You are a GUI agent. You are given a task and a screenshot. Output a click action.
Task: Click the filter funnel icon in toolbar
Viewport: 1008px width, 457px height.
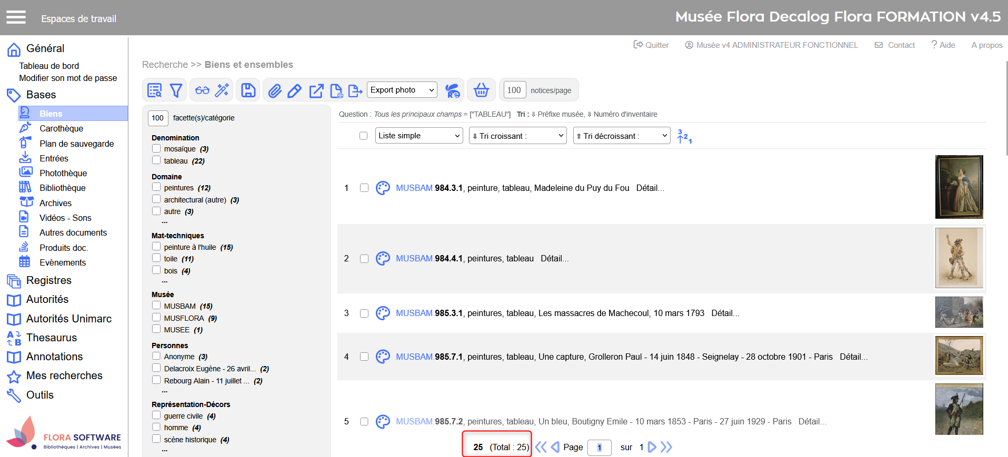pos(176,90)
